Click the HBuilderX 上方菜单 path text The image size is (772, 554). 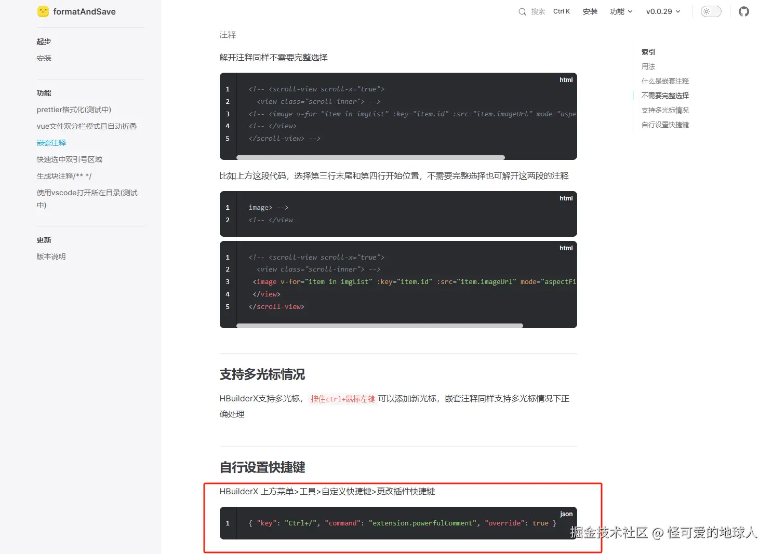[x=327, y=492]
